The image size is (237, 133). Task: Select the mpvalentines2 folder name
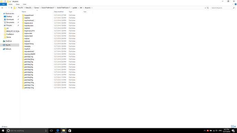click(x=29, y=51)
